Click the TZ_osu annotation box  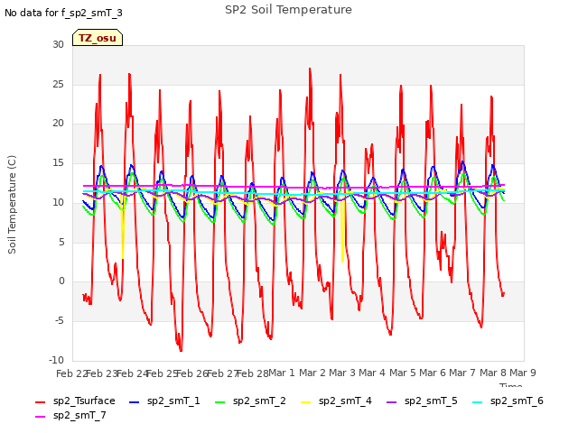point(98,38)
